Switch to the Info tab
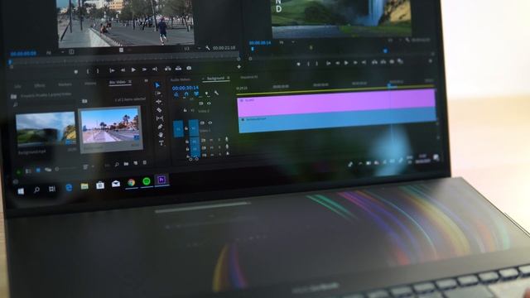This screenshot has width=530, height=298. [17, 86]
